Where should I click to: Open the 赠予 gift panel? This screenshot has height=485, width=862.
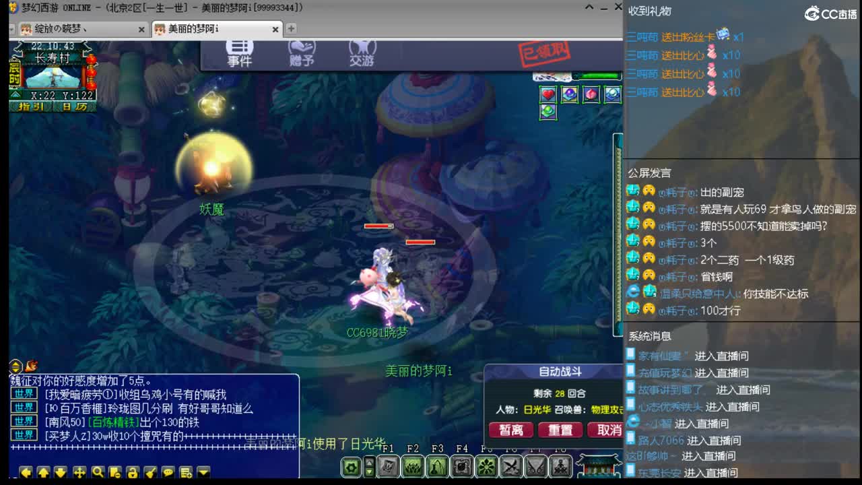click(301, 53)
